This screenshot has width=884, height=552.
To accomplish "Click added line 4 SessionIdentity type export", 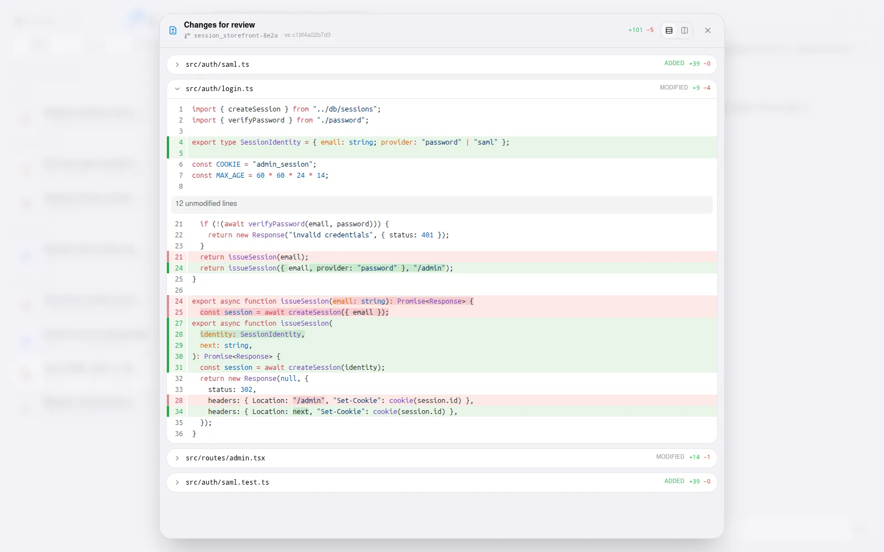I will click(x=442, y=142).
